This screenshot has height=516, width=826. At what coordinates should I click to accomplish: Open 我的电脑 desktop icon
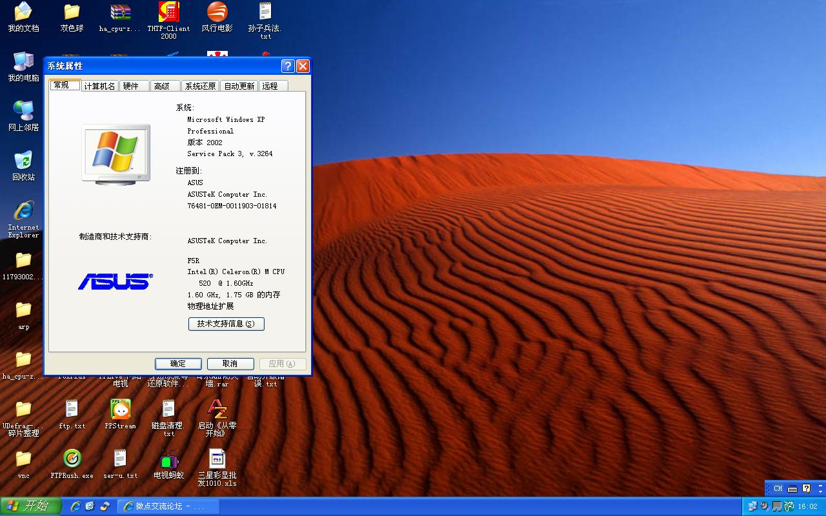point(23,66)
